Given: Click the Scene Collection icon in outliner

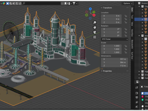Looking at the screenshot, I should [139, 3].
